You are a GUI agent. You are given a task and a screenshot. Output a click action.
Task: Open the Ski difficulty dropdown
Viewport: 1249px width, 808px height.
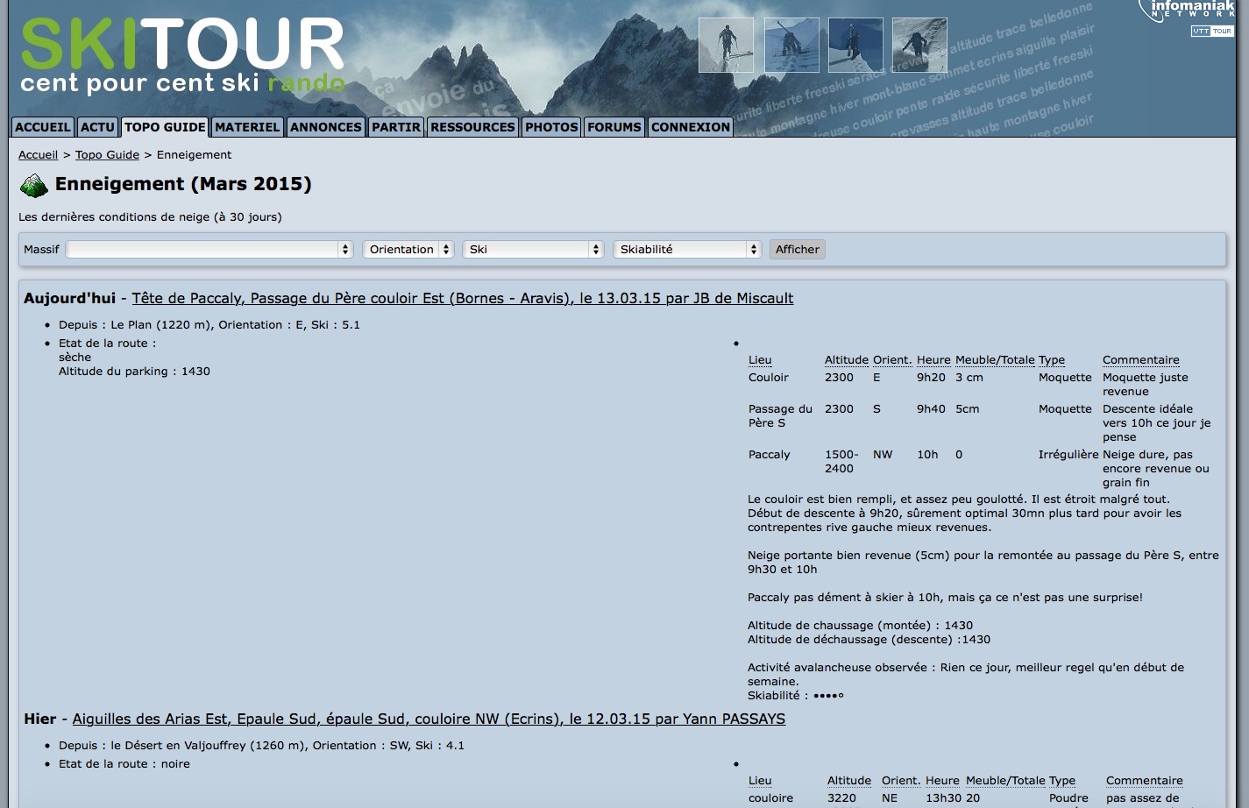coord(534,250)
